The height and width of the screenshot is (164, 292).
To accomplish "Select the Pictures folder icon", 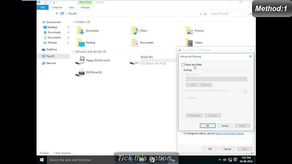I will [x=189, y=31].
